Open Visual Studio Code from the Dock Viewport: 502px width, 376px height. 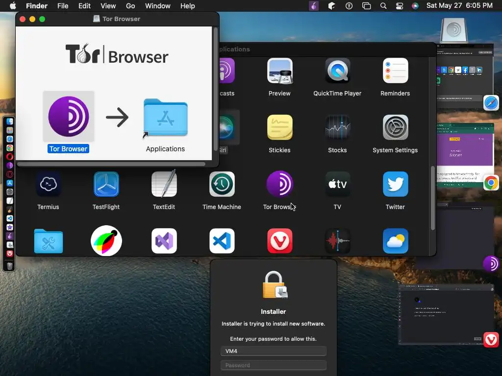pos(10,218)
